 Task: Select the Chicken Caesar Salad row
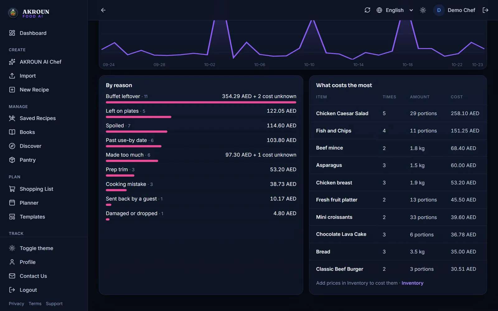pos(398,114)
